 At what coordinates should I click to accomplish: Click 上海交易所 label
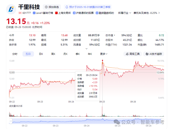[x=65, y=13]
